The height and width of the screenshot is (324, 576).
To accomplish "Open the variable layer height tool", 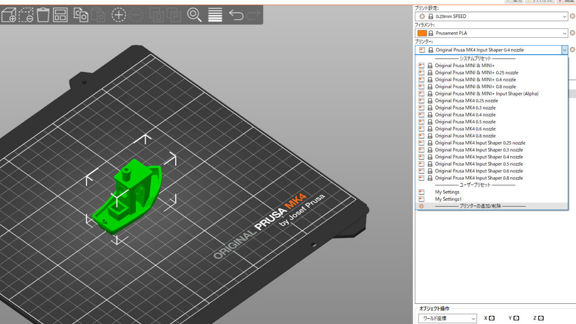I will [x=215, y=15].
